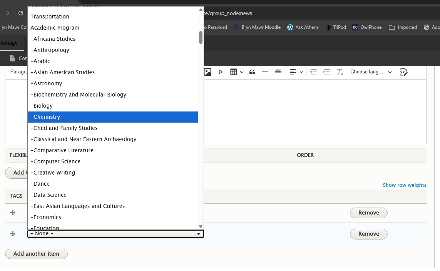Open the None tags dropdown
Screen dimensions: 440x271
pyautogui.click(x=115, y=233)
